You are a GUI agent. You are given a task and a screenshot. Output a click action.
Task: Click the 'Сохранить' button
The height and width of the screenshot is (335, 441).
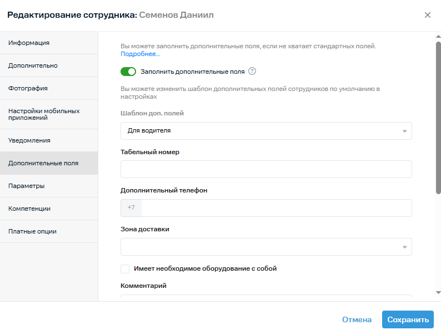coord(408,319)
